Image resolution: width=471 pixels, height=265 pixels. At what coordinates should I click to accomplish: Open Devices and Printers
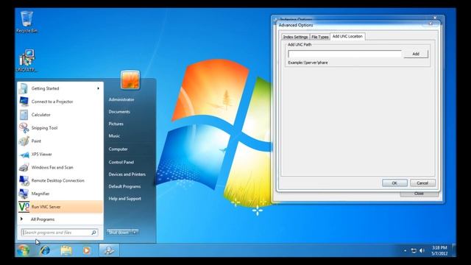click(127, 174)
